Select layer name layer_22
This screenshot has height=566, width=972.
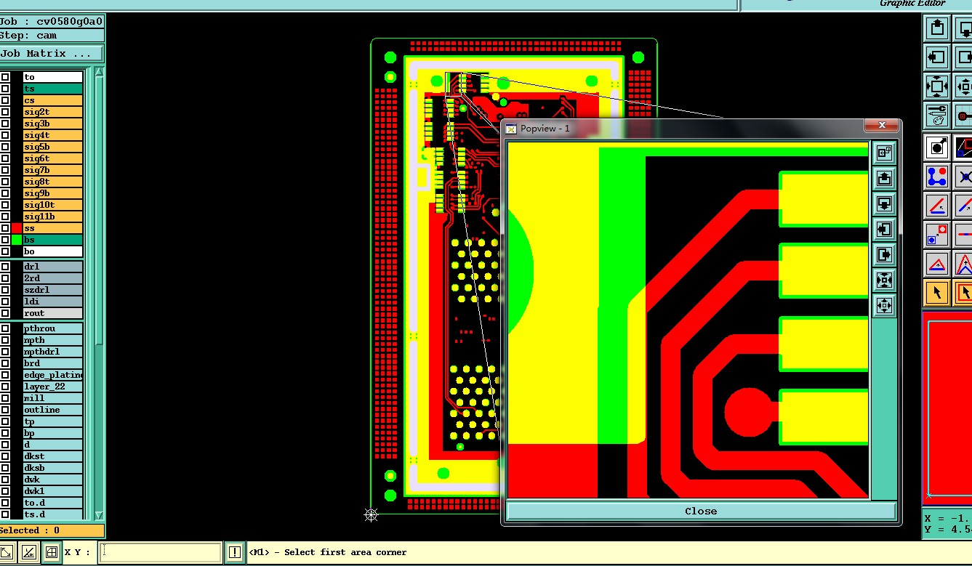click(52, 387)
